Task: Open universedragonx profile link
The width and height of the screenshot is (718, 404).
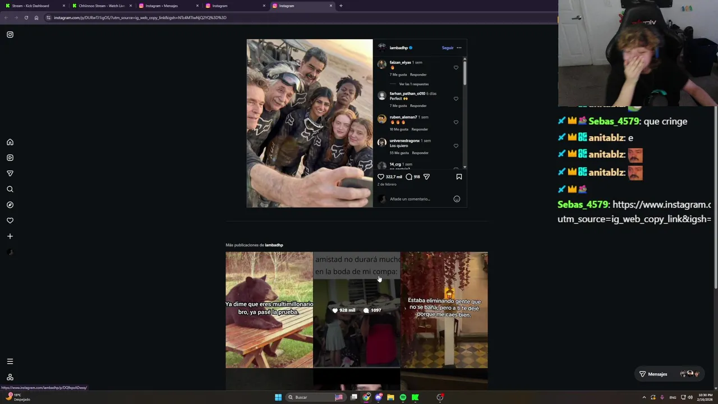Action: pyautogui.click(x=404, y=141)
